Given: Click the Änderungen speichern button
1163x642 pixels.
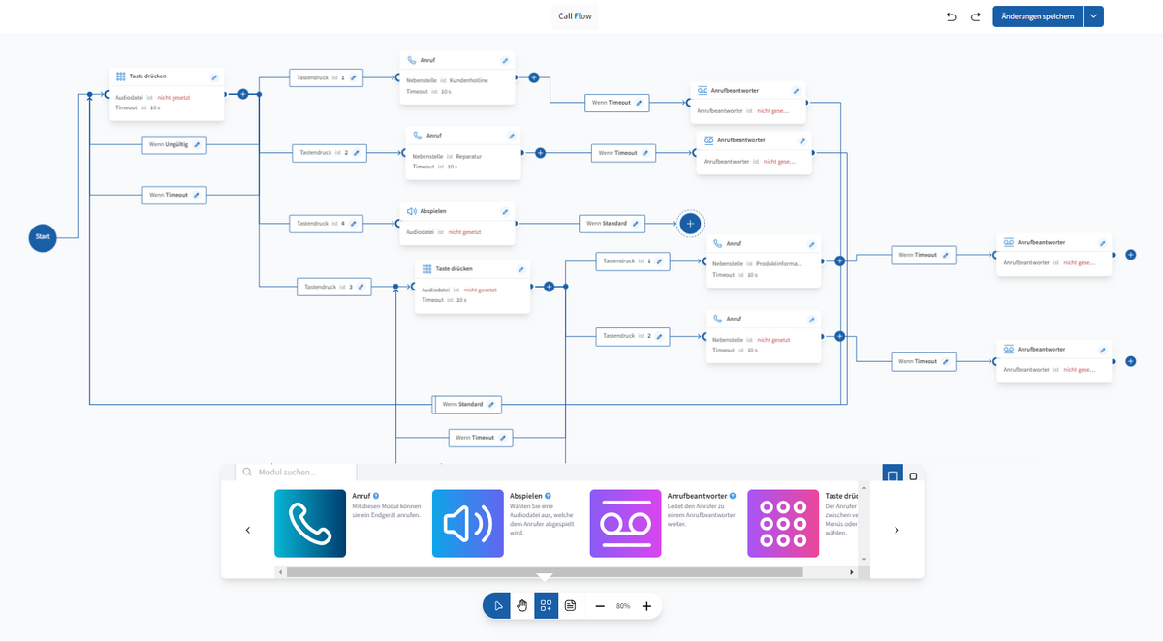Looking at the screenshot, I should (x=1037, y=16).
